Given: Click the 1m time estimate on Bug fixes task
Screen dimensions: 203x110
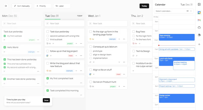Looking at the screenshot, I should click(x=135, y=43).
